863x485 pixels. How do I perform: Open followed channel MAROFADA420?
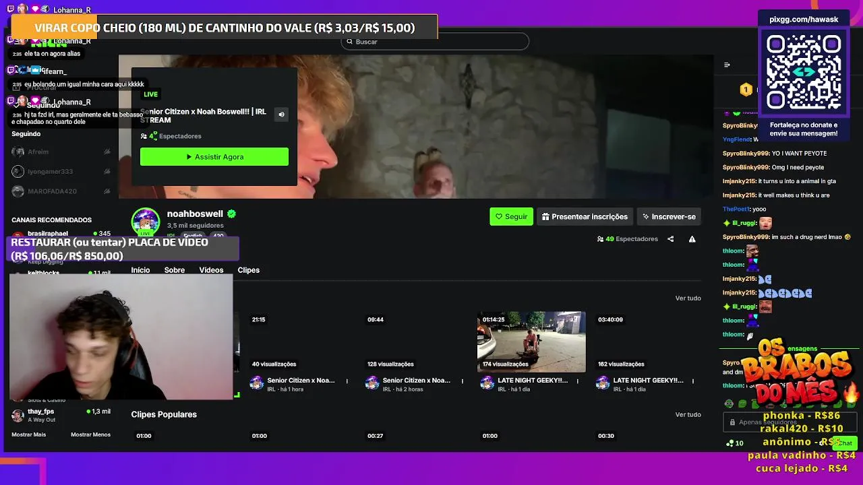tap(61, 191)
